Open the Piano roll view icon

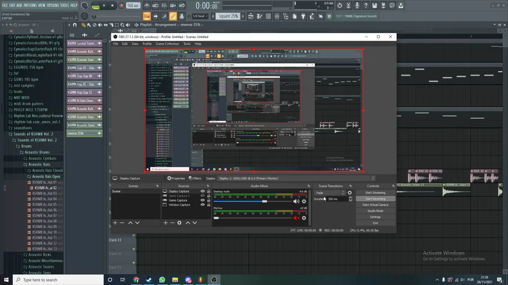(x=260, y=16)
